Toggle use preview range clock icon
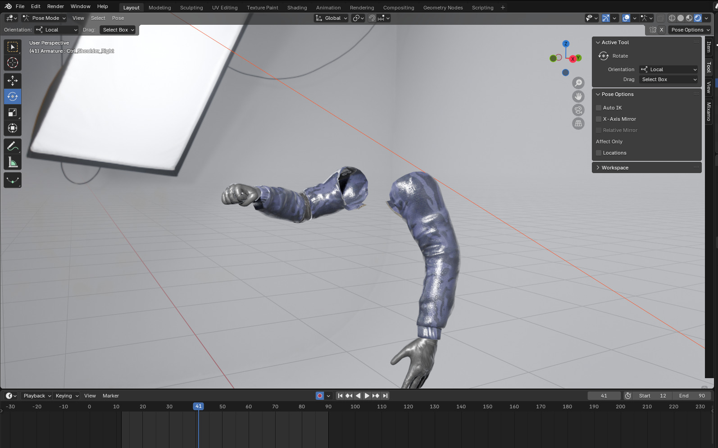This screenshot has width=718, height=448. (628, 396)
